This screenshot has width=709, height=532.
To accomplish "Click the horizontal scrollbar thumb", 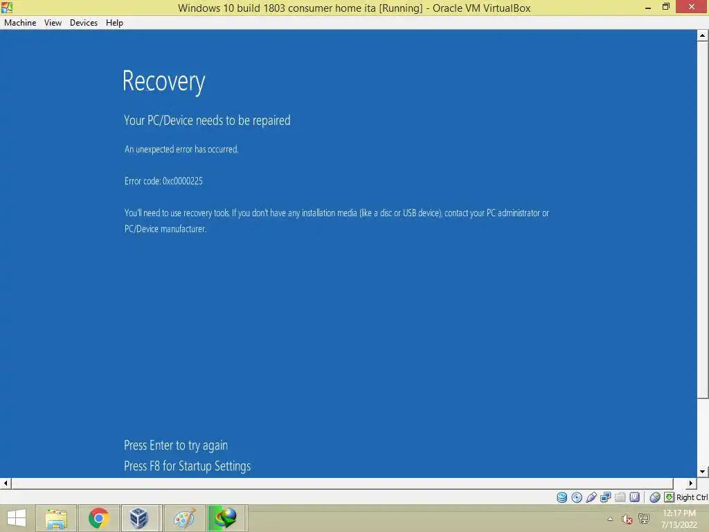I will 342,483.
